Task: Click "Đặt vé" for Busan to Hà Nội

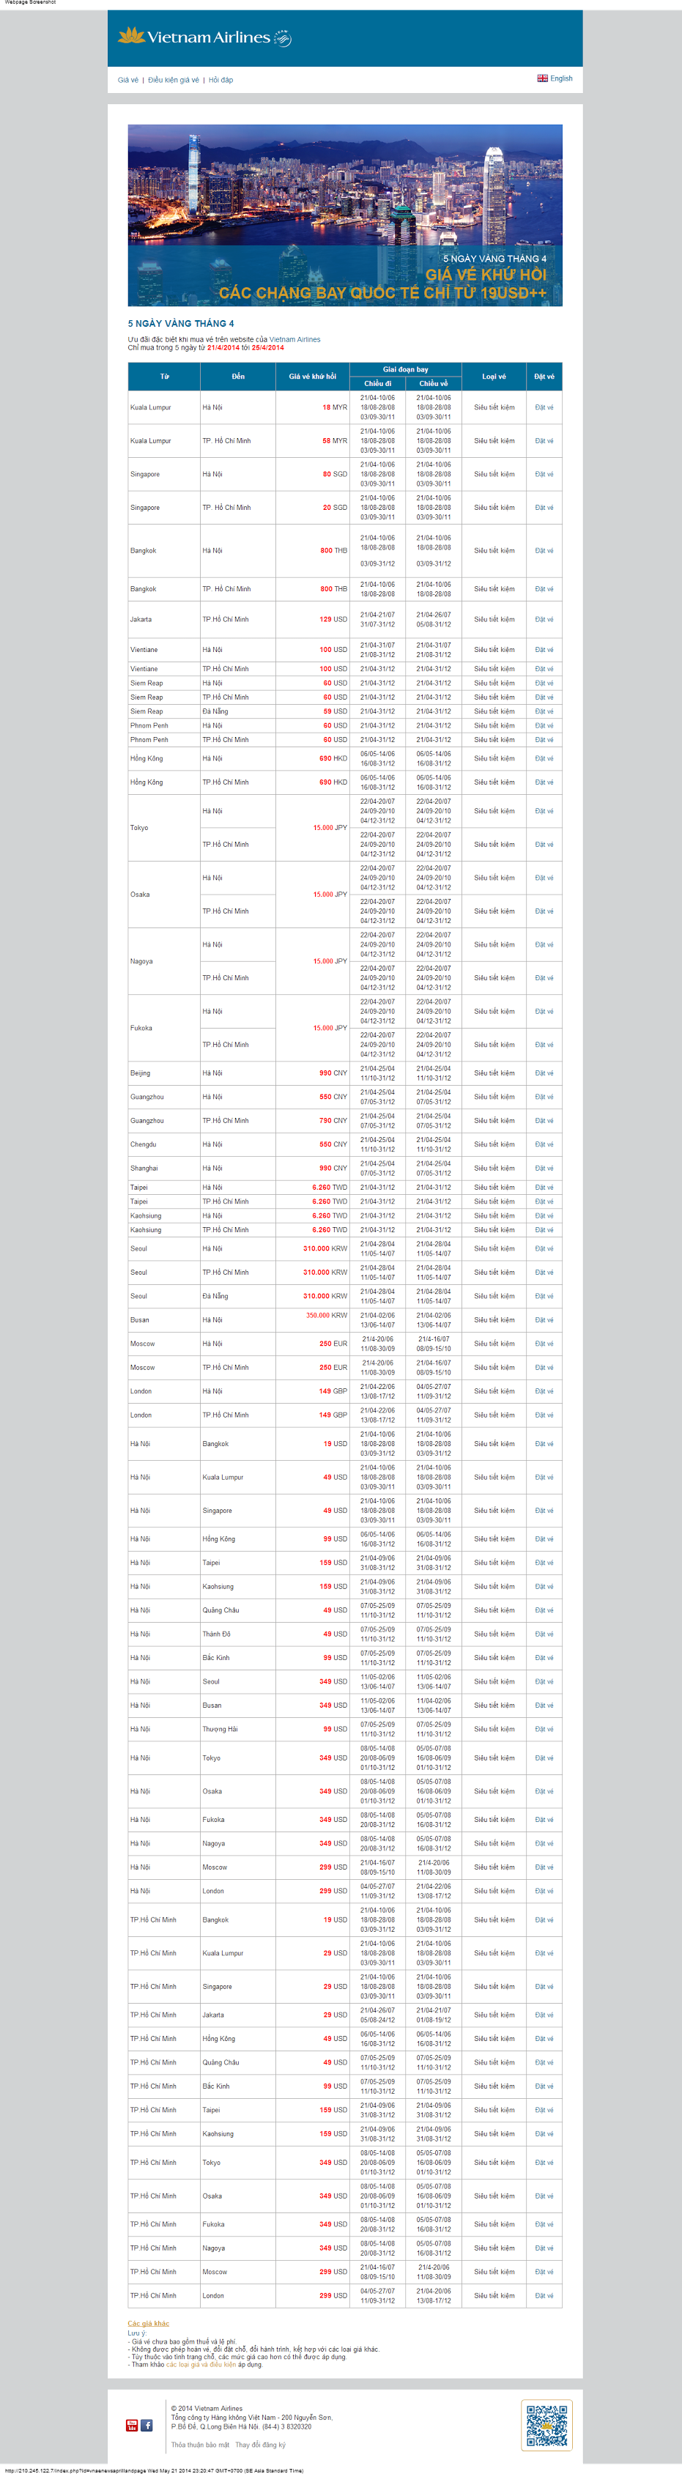Action: point(544,1319)
